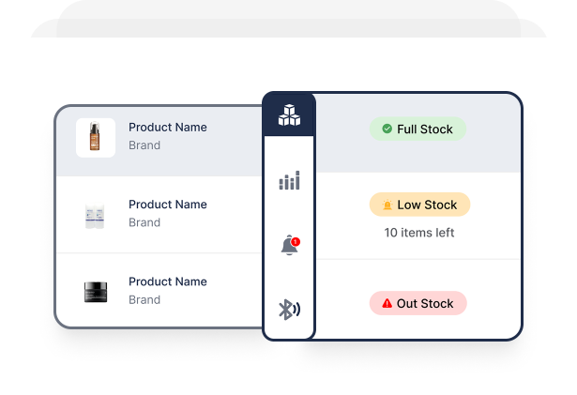Select the Full Stock status badge

418,129
